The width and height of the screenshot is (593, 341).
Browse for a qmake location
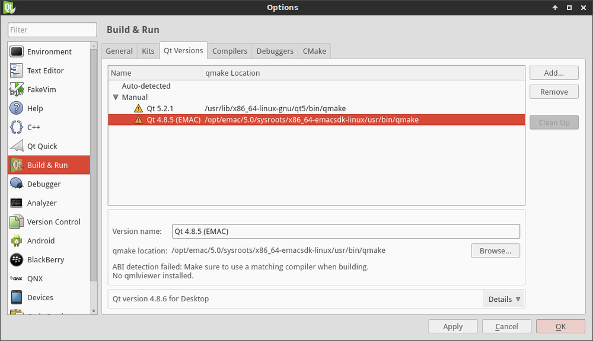point(495,250)
